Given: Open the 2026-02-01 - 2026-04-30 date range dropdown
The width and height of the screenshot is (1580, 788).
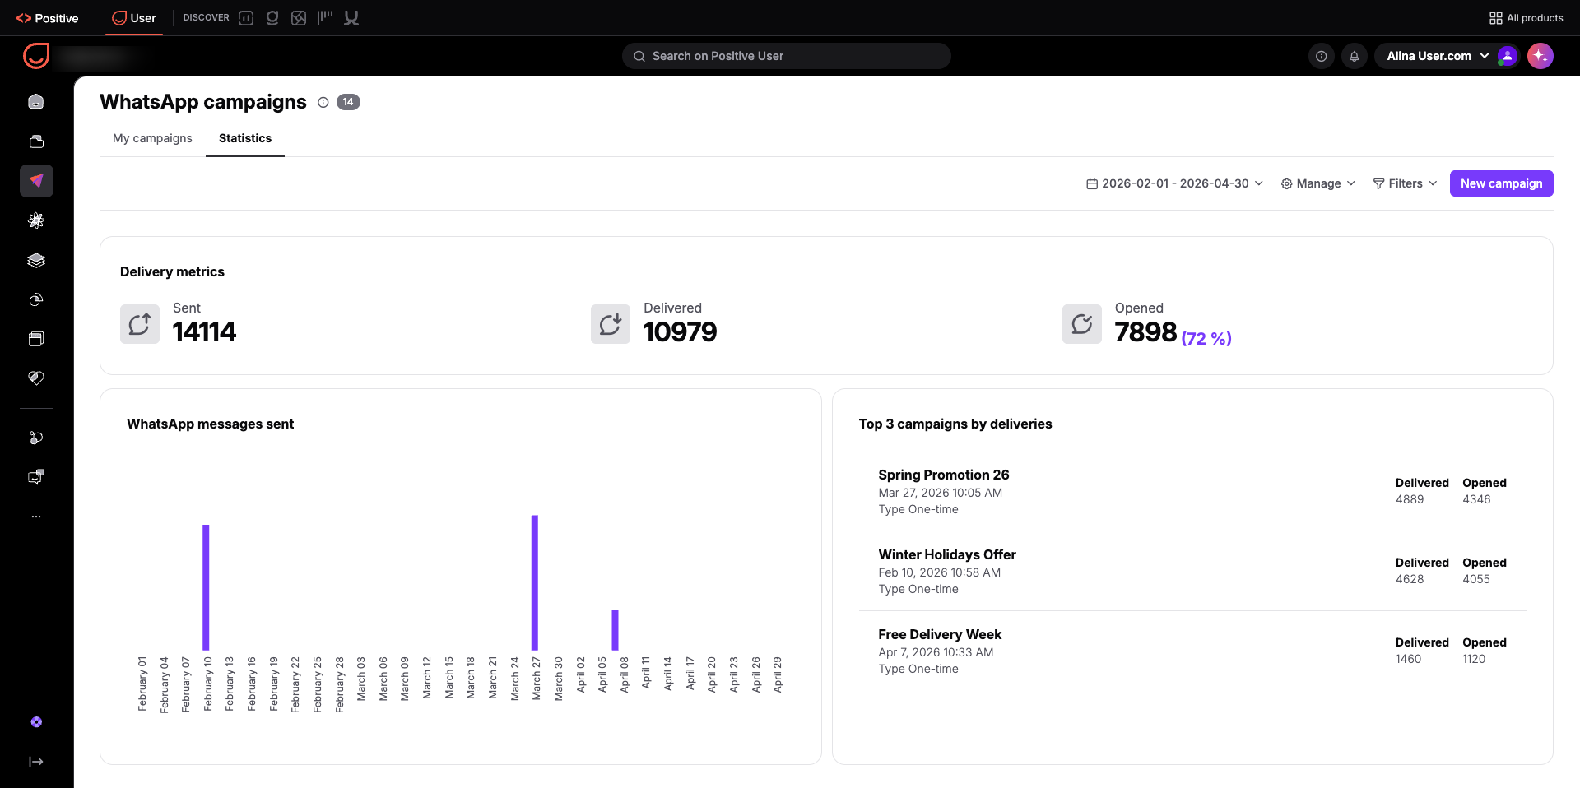Looking at the screenshot, I should [1174, 183].
